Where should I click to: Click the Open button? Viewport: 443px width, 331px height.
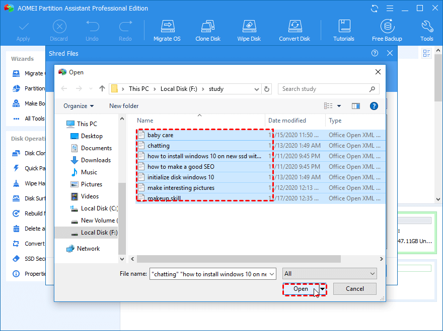coord(301,289)
